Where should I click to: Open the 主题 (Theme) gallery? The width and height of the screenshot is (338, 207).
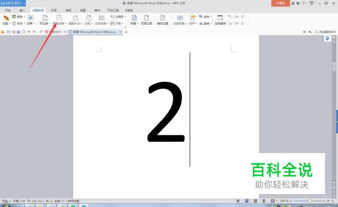(6, 20)
